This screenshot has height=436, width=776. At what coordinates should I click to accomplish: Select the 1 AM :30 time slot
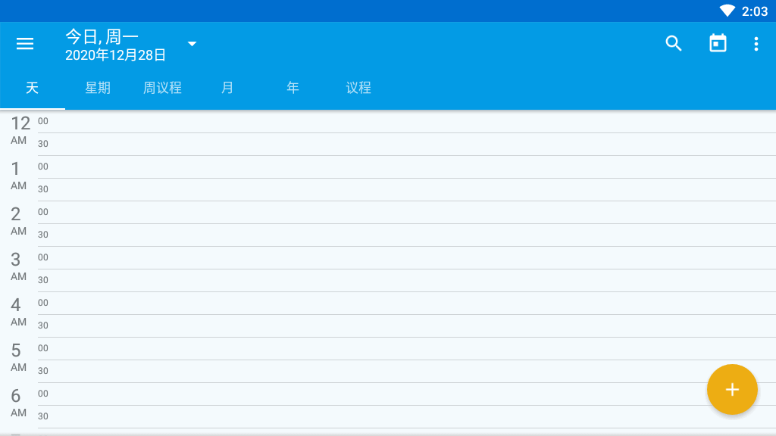[407, 190]
